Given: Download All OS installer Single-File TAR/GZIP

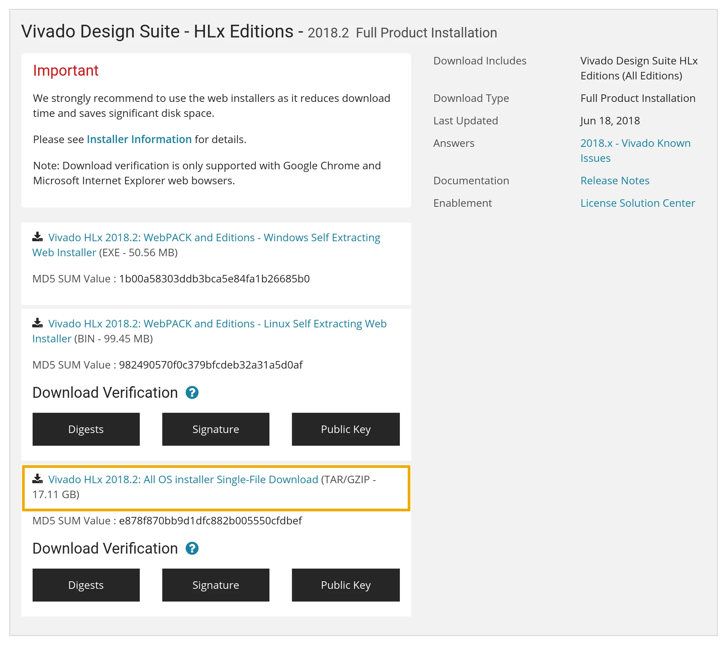Looking at the screenshot, I should coord(183,480).
